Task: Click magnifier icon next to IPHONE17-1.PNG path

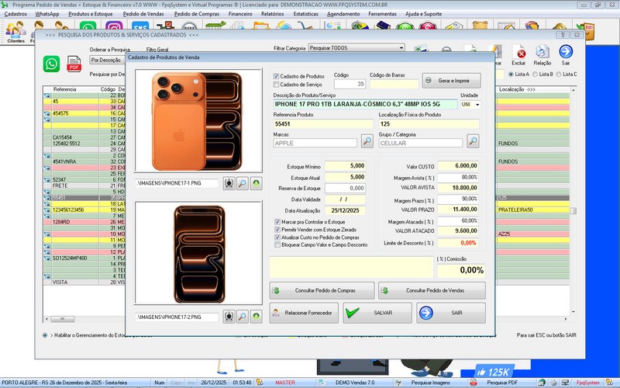Action: (243, 182)
